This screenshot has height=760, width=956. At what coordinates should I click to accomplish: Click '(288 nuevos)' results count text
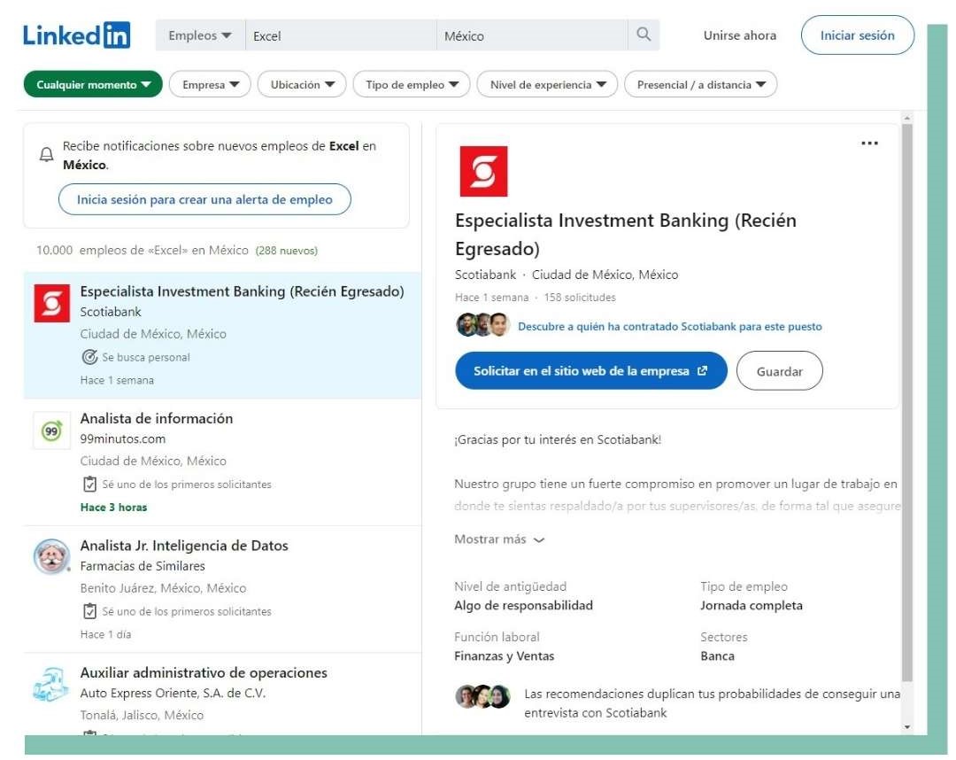tap(287, 250)
